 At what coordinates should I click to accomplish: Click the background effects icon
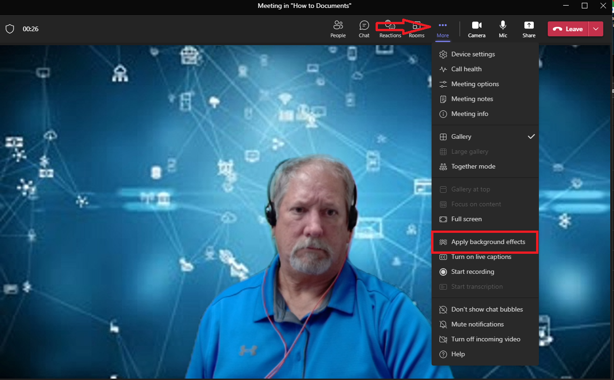443,242
